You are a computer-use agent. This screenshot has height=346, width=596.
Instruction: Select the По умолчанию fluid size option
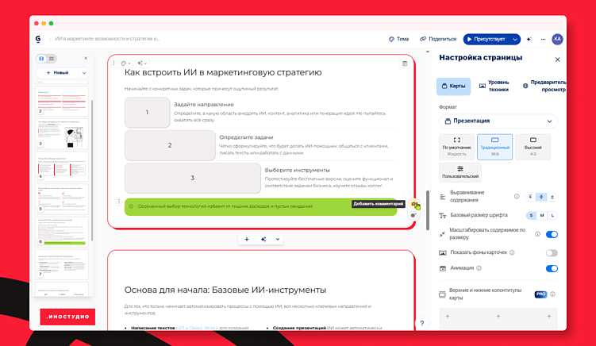[x=456, y=147]
